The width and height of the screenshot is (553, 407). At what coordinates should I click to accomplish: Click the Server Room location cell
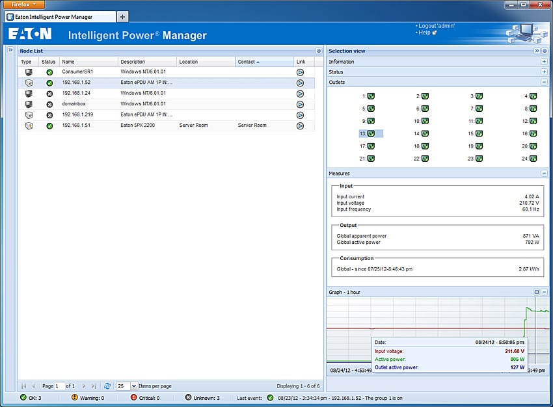click(193, 125)
